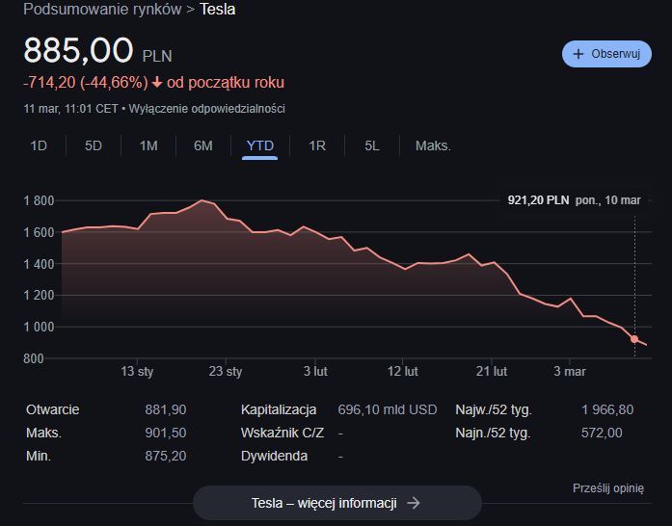Show the Maks. full history range

coord(433,145)
